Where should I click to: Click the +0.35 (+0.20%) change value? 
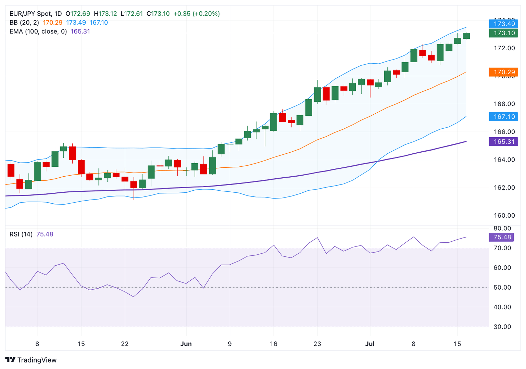197,14
